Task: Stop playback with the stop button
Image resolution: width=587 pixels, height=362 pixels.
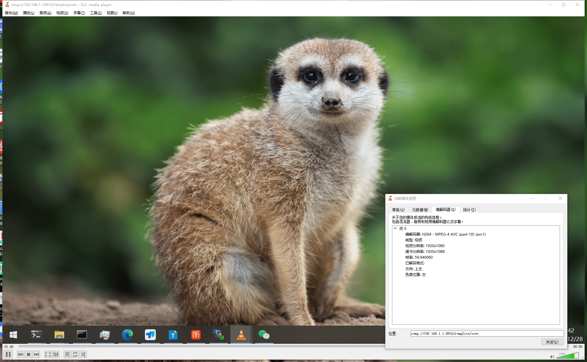Action: (29, 354)
